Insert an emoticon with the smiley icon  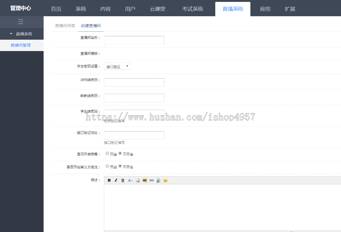pyautogui.click(x=165, y=180)
